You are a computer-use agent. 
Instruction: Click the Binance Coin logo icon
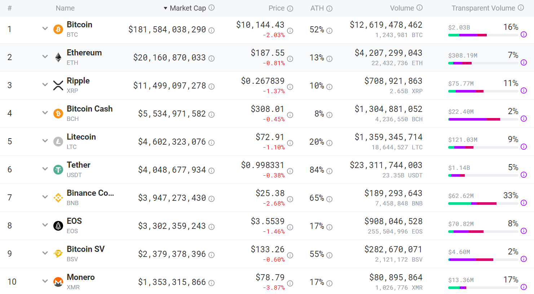(x=58, y=198)
